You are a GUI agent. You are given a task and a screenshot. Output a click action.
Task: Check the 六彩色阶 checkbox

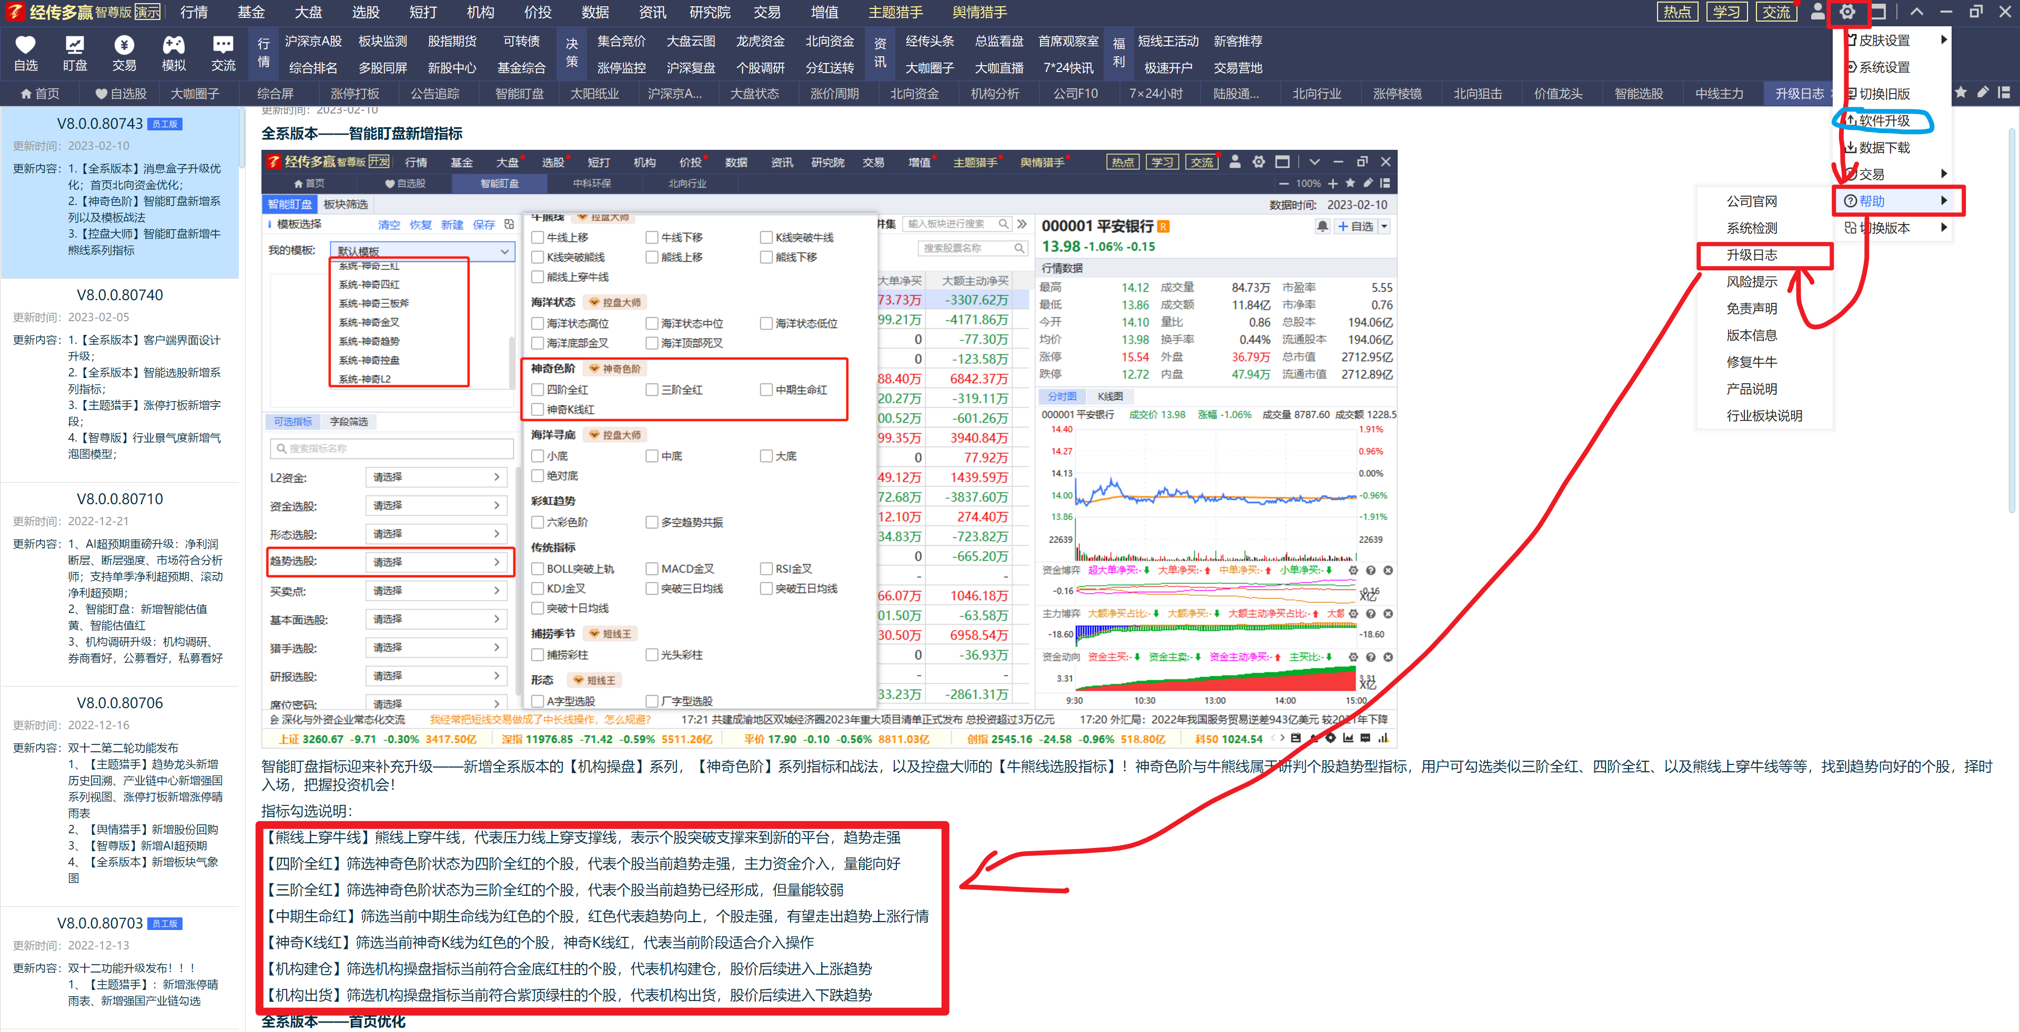pos(537,522)
